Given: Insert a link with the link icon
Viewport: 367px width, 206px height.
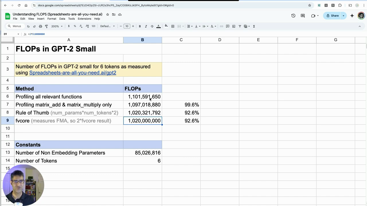Looking at the screenshot, I should point(221,26).
